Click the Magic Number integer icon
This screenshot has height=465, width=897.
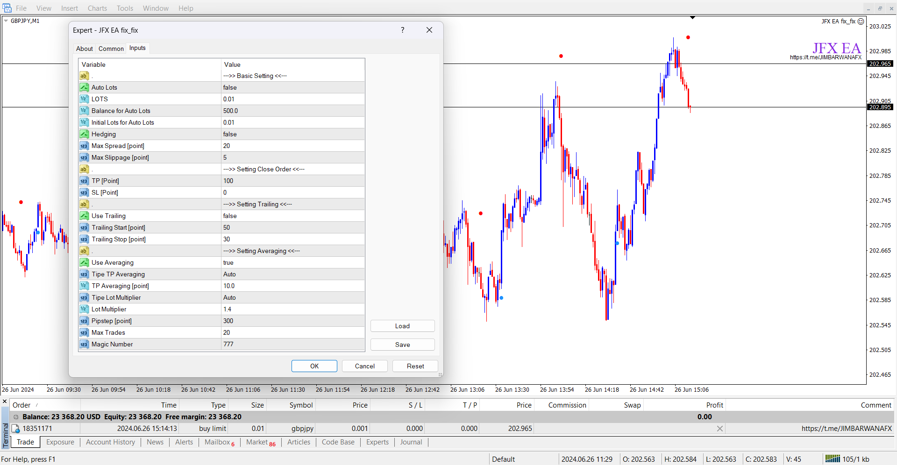(x=84, y=344)
